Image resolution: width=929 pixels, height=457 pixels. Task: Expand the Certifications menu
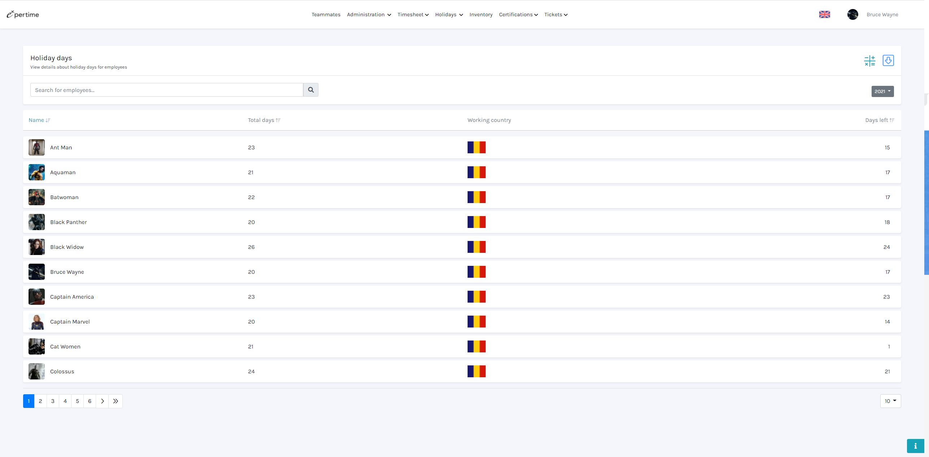tap(518, 14)
